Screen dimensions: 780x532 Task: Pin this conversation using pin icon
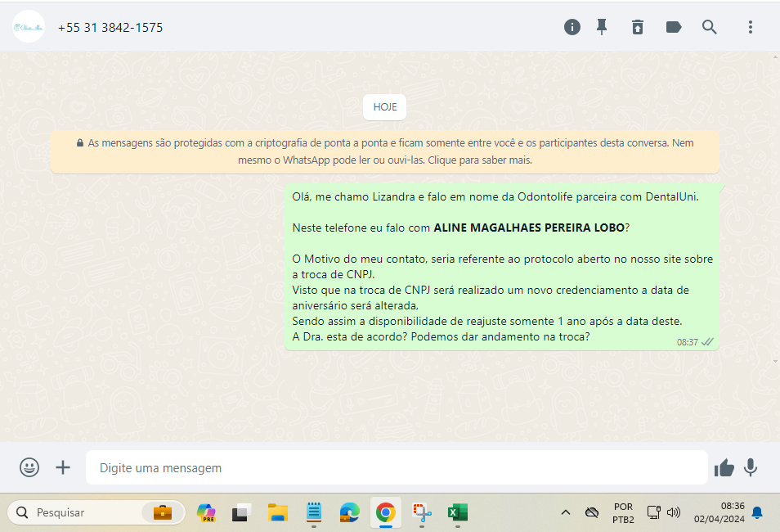click(x=602, y=27)
